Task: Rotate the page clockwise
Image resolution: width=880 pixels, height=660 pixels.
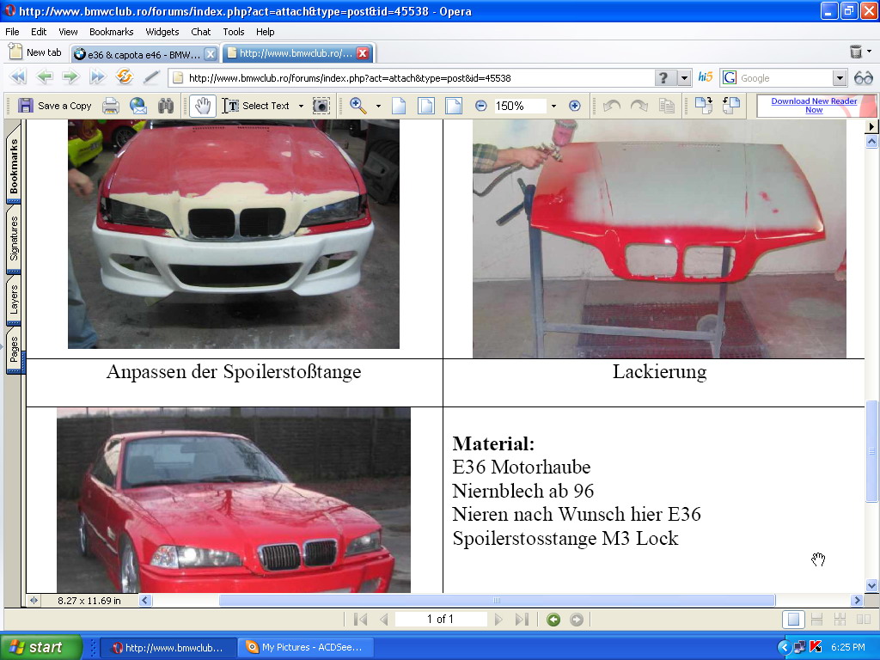Action: pyautogui.click(x=639, y=106)
